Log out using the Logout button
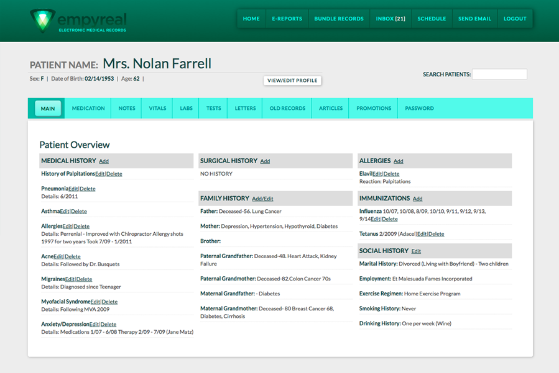Image resolution: width=559 pixels, height=373 pixels. (x=515, y=19)
